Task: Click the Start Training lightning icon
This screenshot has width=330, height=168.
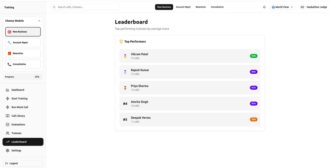Action: point(7,98)
